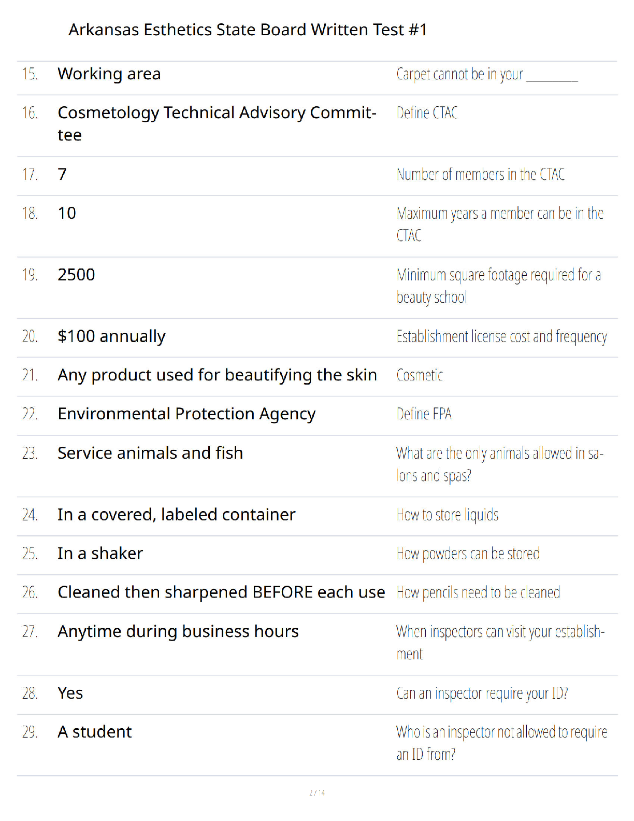The width and height of the screenshot is (634, 821).
Task: Select the answer '7' in row 17
Action: point(62,174)
